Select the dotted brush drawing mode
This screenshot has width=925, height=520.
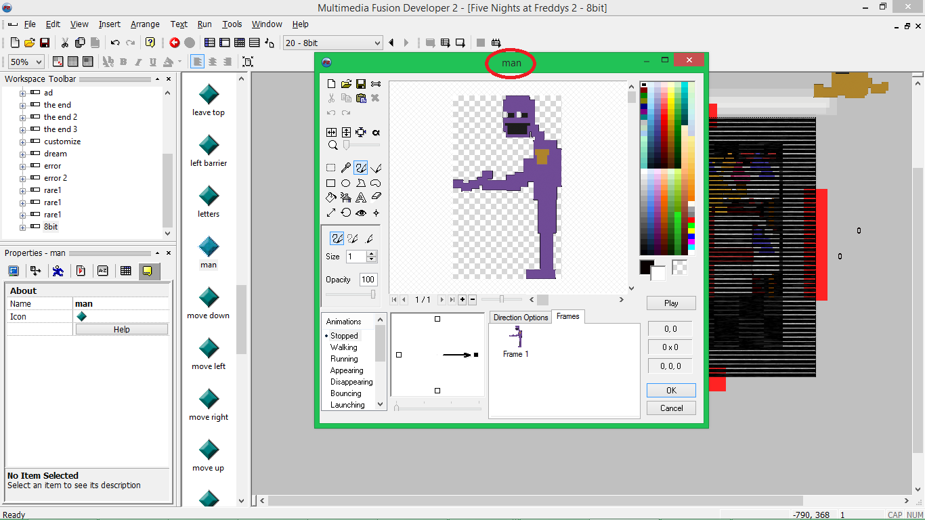point(353,238)
